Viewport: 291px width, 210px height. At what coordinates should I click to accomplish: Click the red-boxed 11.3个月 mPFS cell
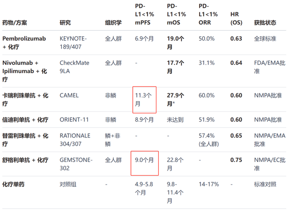tap(145, 100)
